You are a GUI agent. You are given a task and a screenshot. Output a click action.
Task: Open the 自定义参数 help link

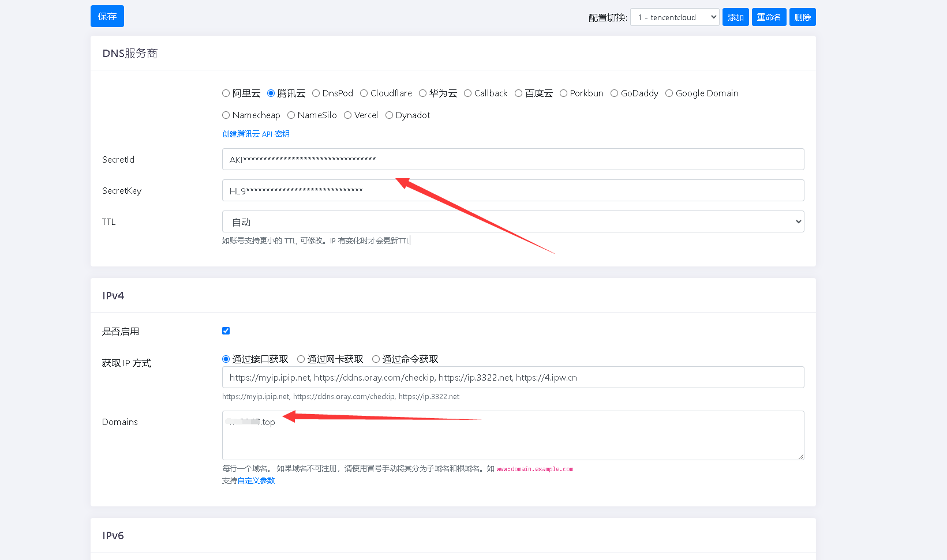tap(257, 480)
